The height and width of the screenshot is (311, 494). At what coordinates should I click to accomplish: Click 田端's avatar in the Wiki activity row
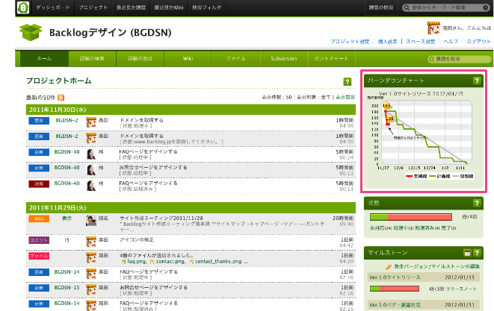[91, 221]
